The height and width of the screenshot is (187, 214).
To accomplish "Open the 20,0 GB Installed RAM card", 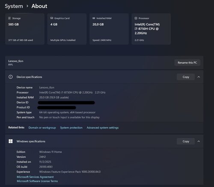I will pyautogui.click(x=109, y=29).
